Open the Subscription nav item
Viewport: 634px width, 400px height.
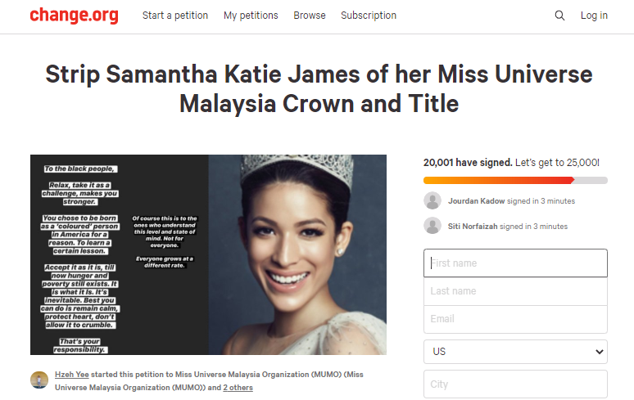369,16
